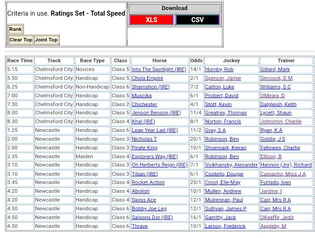Open jockey Spencer, Jamie link

click(x=223, y=78)
